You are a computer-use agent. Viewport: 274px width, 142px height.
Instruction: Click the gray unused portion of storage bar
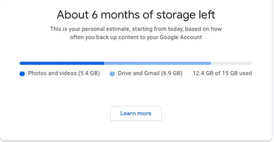[232, 63]
